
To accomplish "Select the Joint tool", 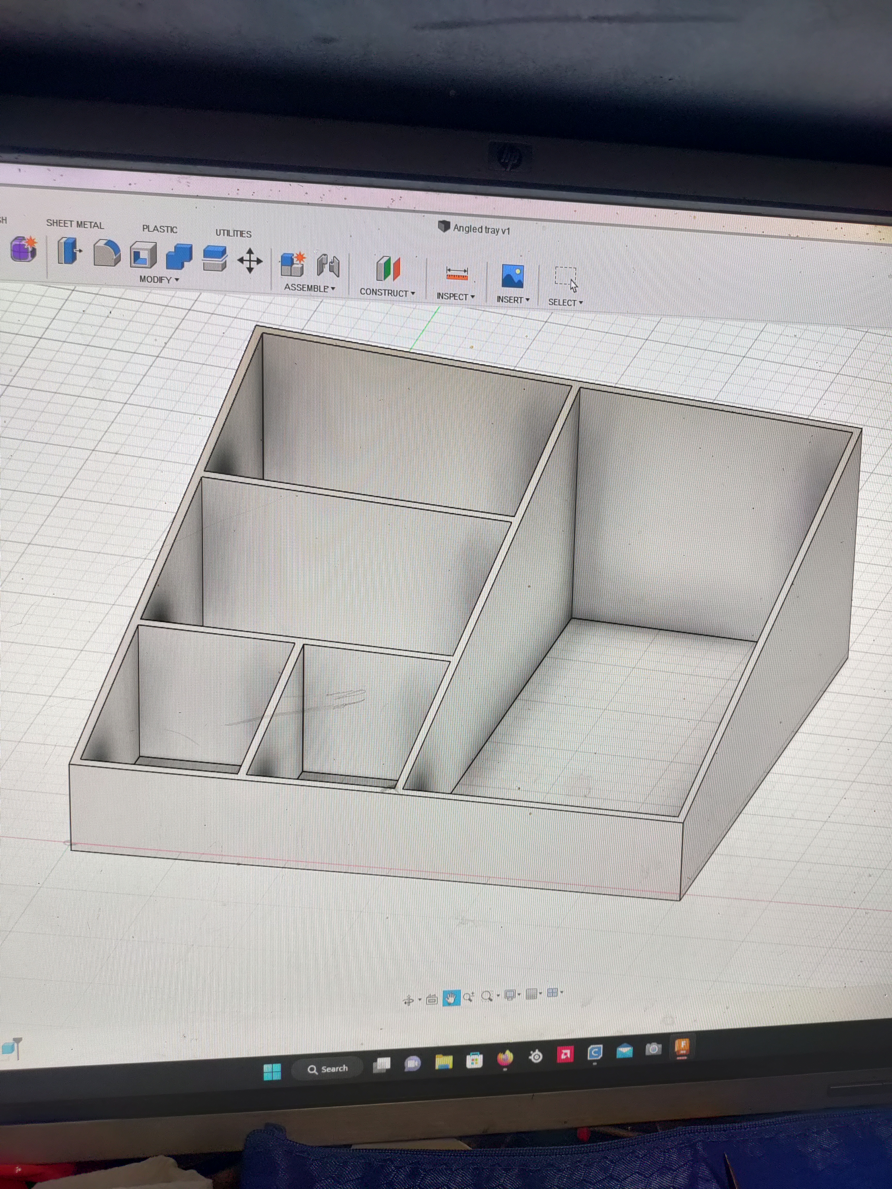I will 328,266.
